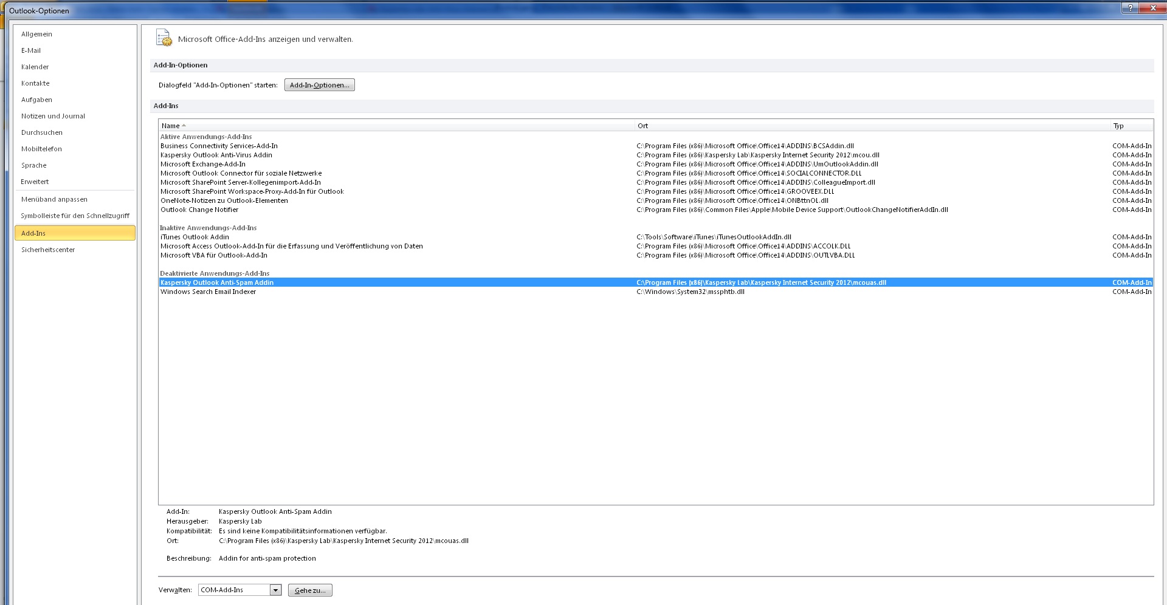
Task: Select OneNote-Notizen zu Outlook-Elementen row
Action: coord(656,200)
